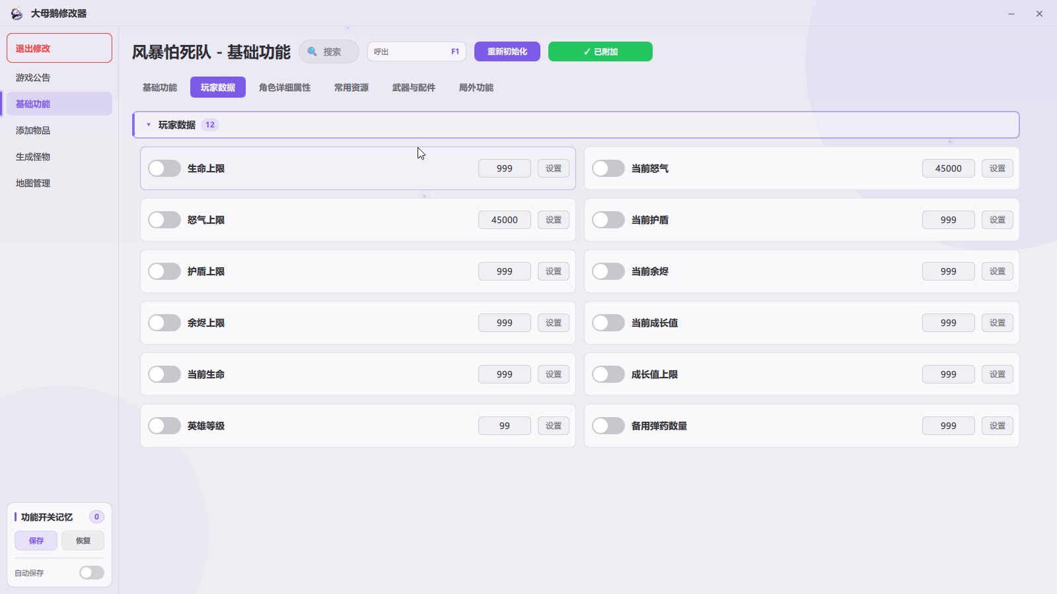The image size is (1057, 594).
Task: Open 地图管理 in the sidebar
Action: pyautogui.click(x=59, y=183)
